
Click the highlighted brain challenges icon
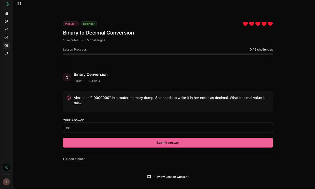[x=6, y=45]
